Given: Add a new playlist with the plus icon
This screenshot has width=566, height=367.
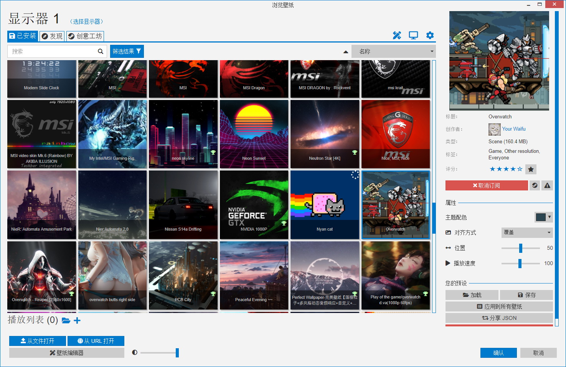Looking at the screenshot, I should [x=77, y=320].
